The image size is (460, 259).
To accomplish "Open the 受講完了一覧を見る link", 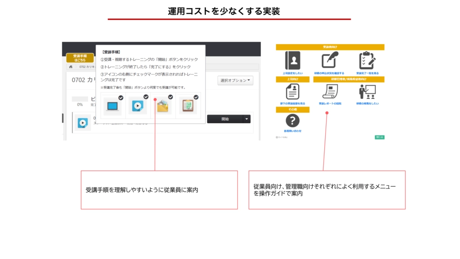I will point(367,73).
